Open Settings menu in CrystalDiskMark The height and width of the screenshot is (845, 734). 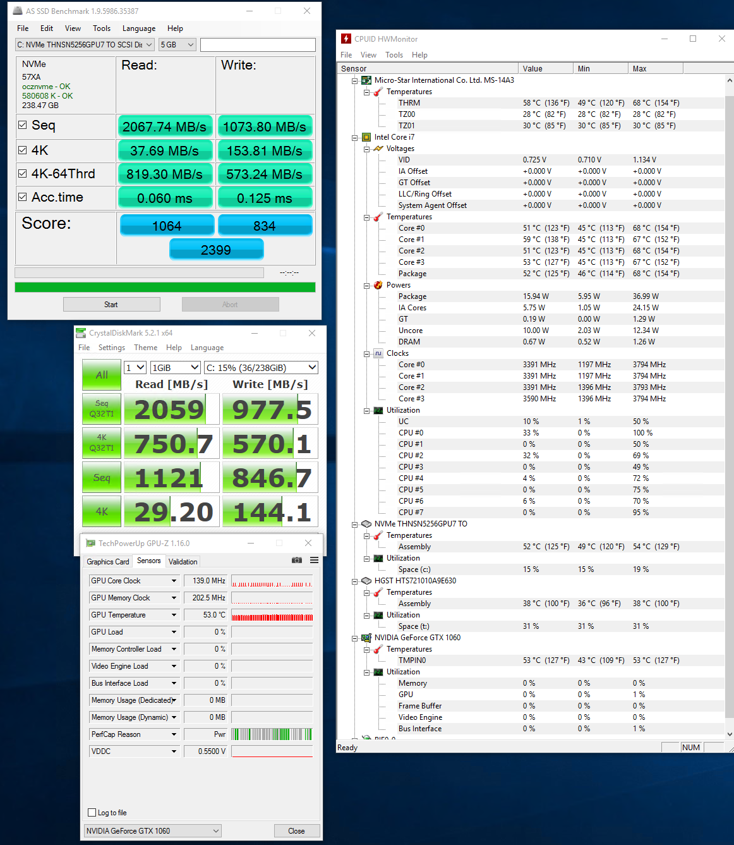pos(112,348)
